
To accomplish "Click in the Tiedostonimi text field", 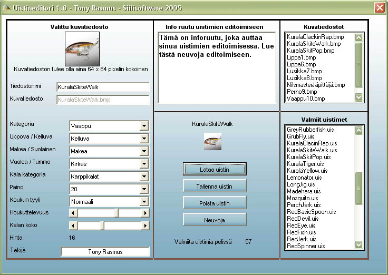I will (103, 87).
